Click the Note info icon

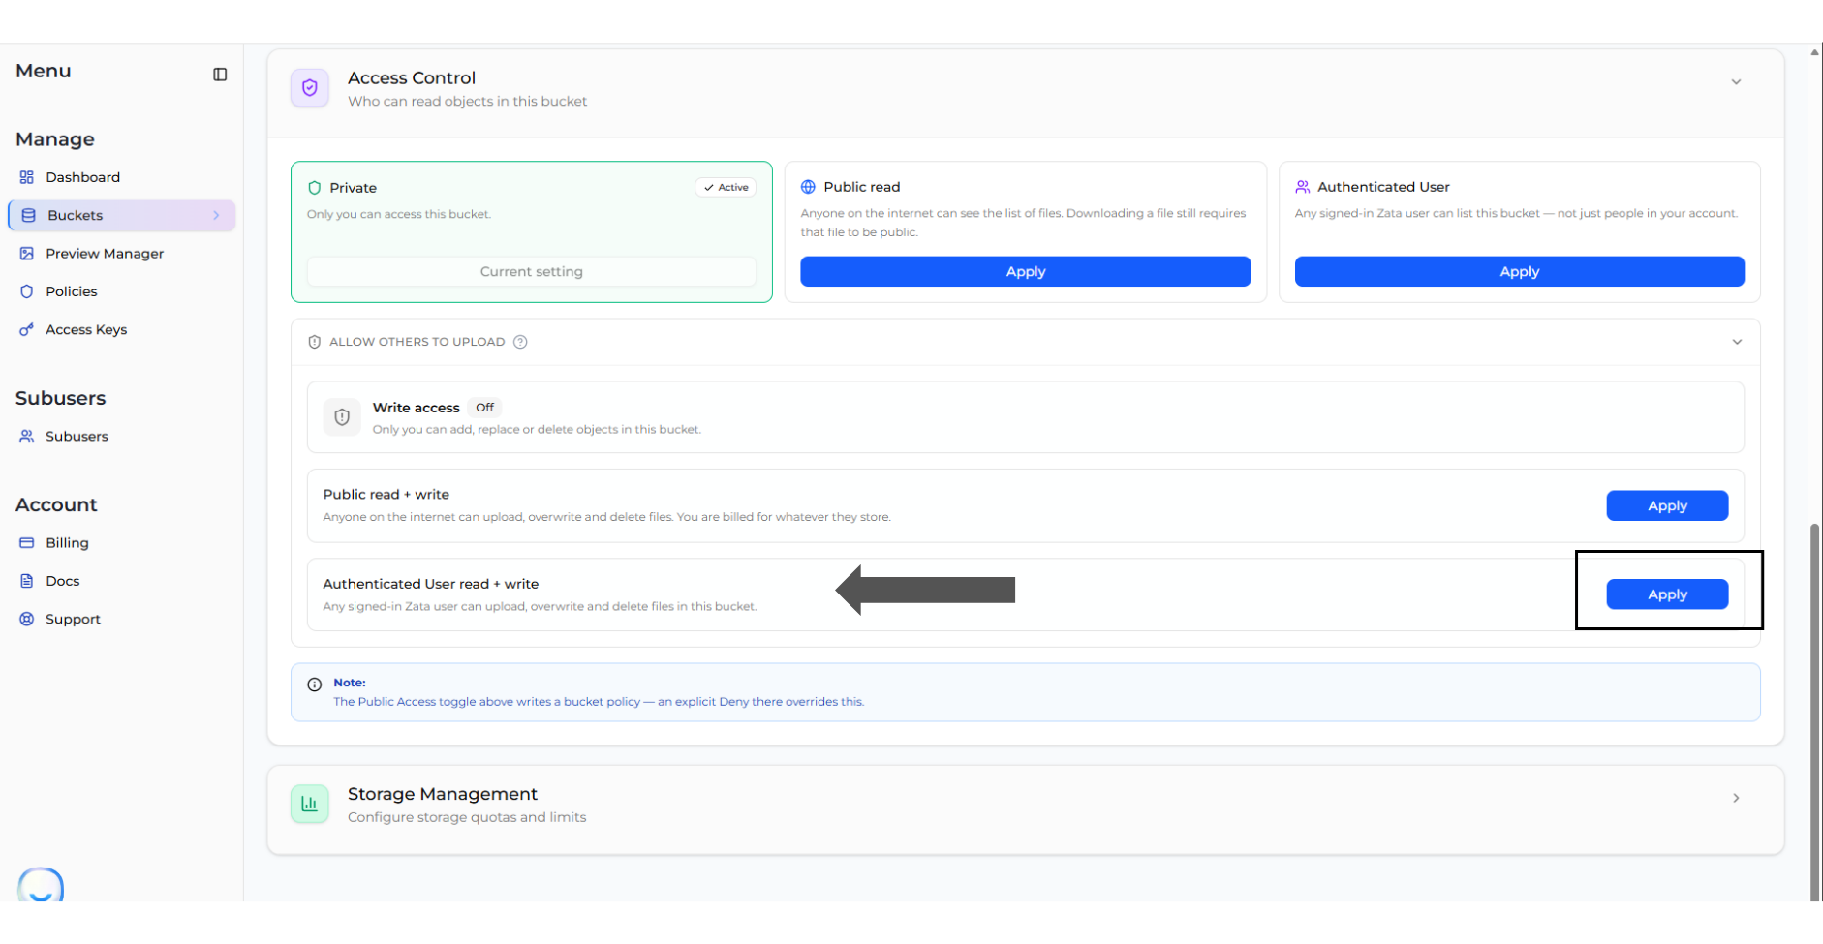tap(315, 685)
